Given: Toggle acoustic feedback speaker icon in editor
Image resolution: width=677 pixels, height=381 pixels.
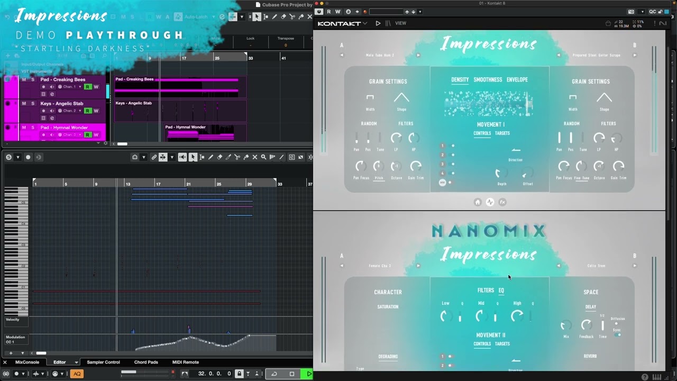Looking at the screenshot, I should coord(182,157).
